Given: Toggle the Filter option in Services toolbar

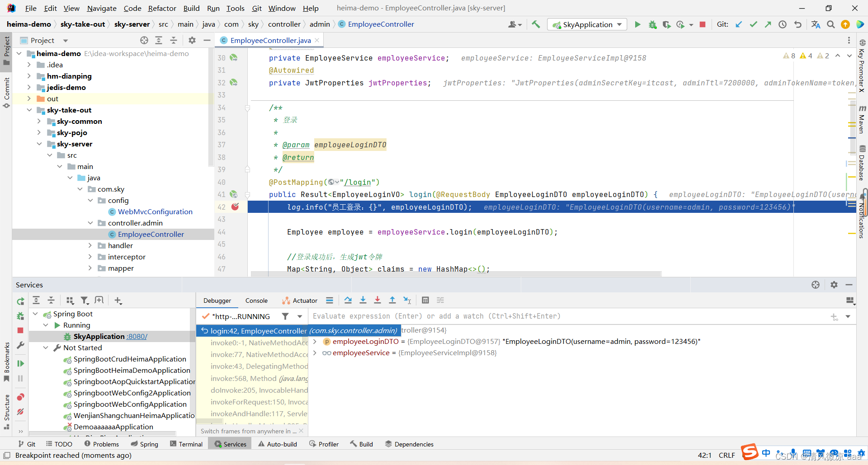Looking at the screenshot, I should click(x=85, y=301).
